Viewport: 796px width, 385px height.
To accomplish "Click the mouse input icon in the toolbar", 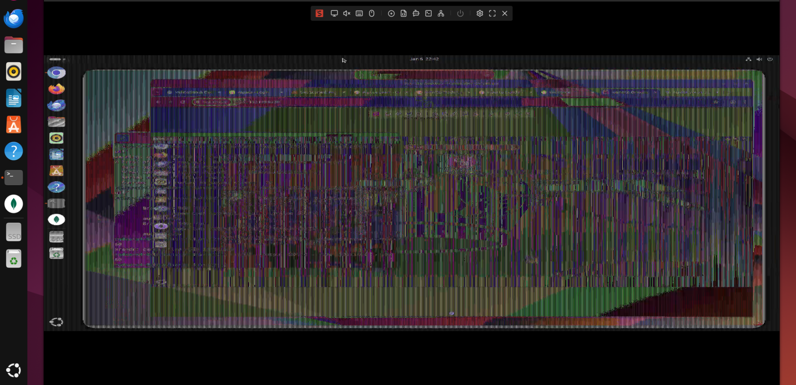I will click(372, 13).
